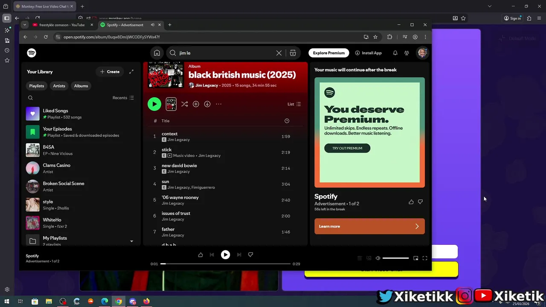This screenshot has width=546, height=307.
Task: Open the Chrome extensions puzzle icon
Action: [389, 37]
